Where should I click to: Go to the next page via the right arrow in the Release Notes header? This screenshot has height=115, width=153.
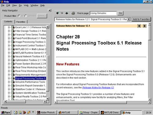pos(144,26)
